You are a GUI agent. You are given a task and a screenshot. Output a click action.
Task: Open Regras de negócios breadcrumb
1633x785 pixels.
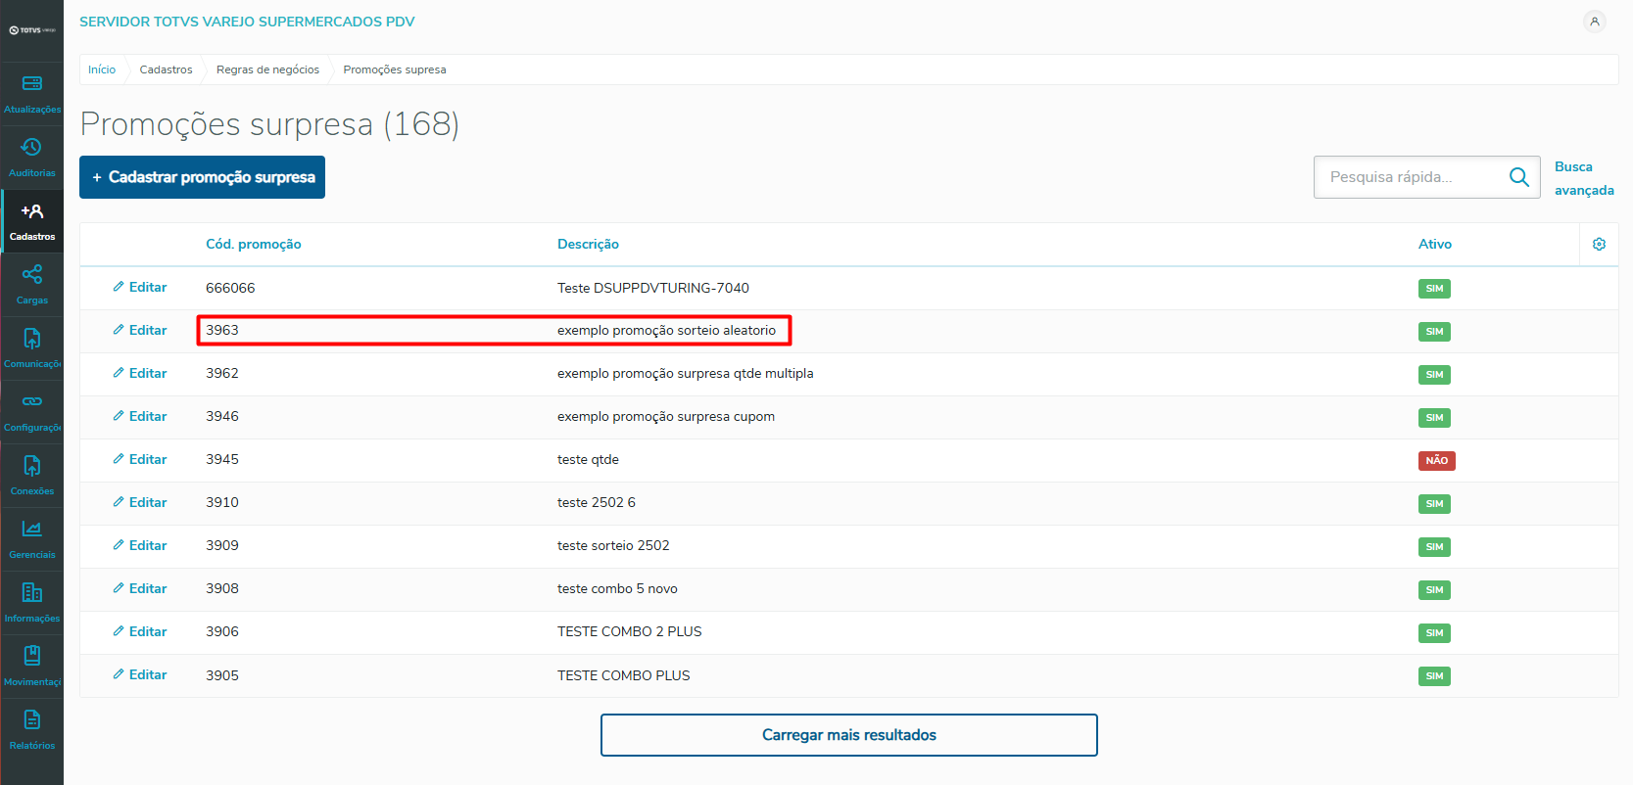(267, 69)
